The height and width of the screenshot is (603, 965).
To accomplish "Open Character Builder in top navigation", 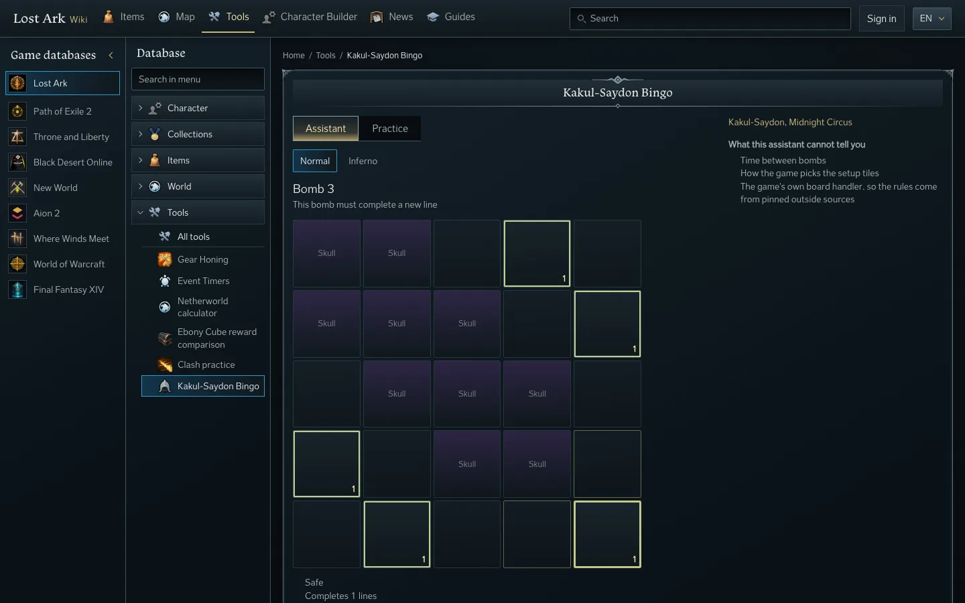I will click(310, 17).
